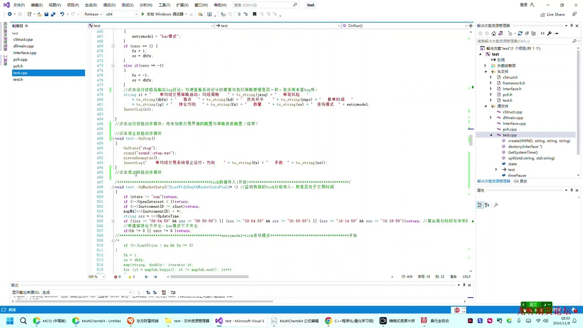Click the editor horizontal scrollbar thumb
The width and height of the screenshot is (583, 328).
(209, 277)
